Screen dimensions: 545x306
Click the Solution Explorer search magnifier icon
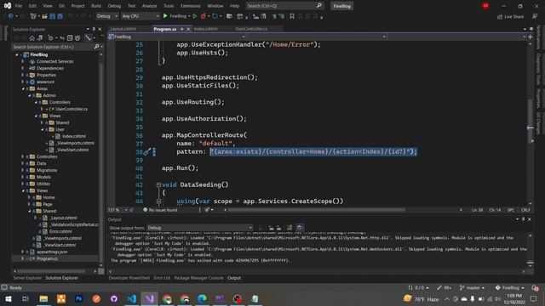[x=96, y=47]
